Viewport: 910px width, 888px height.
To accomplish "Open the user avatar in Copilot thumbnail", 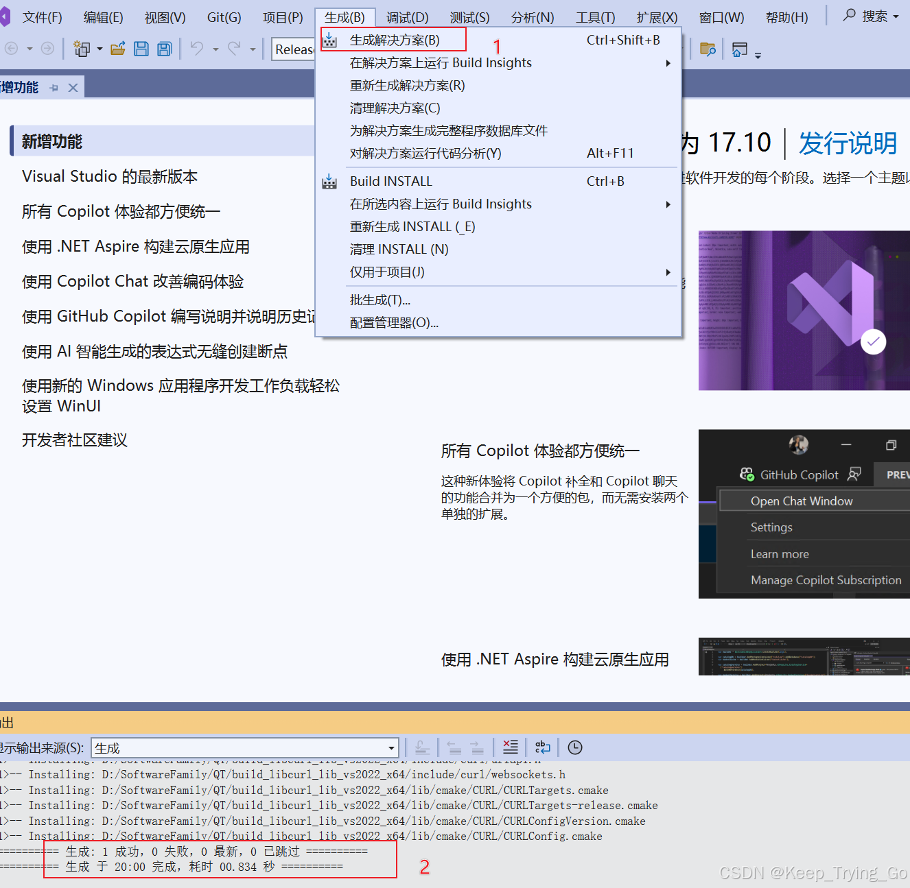I will click(798, 445).
